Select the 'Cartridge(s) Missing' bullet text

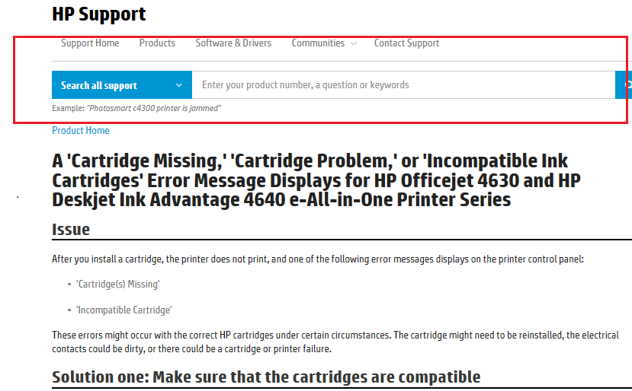[117, 284]
